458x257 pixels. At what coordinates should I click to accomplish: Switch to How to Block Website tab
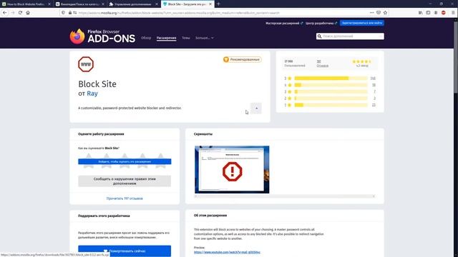click(x=26, y=4)
